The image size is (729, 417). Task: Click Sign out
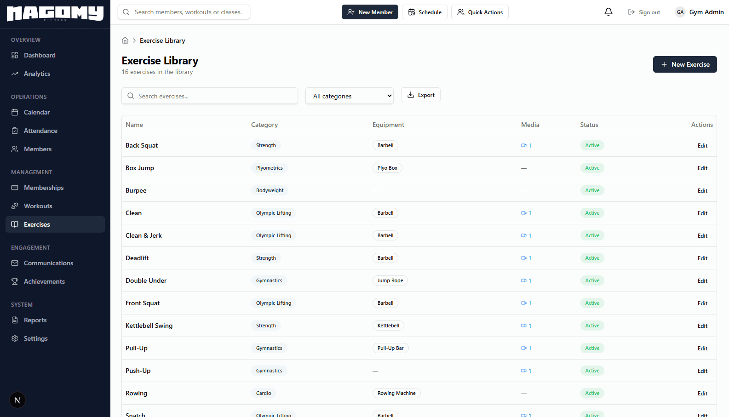point(644,12)
